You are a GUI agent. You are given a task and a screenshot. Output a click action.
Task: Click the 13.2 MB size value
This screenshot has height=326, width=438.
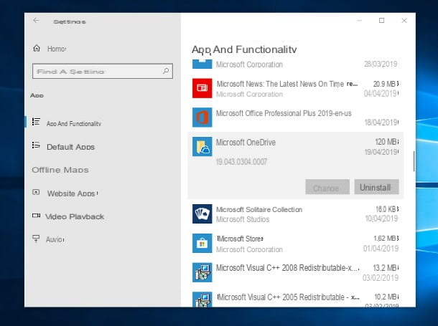pyautogui.click(x=386, y=268)
